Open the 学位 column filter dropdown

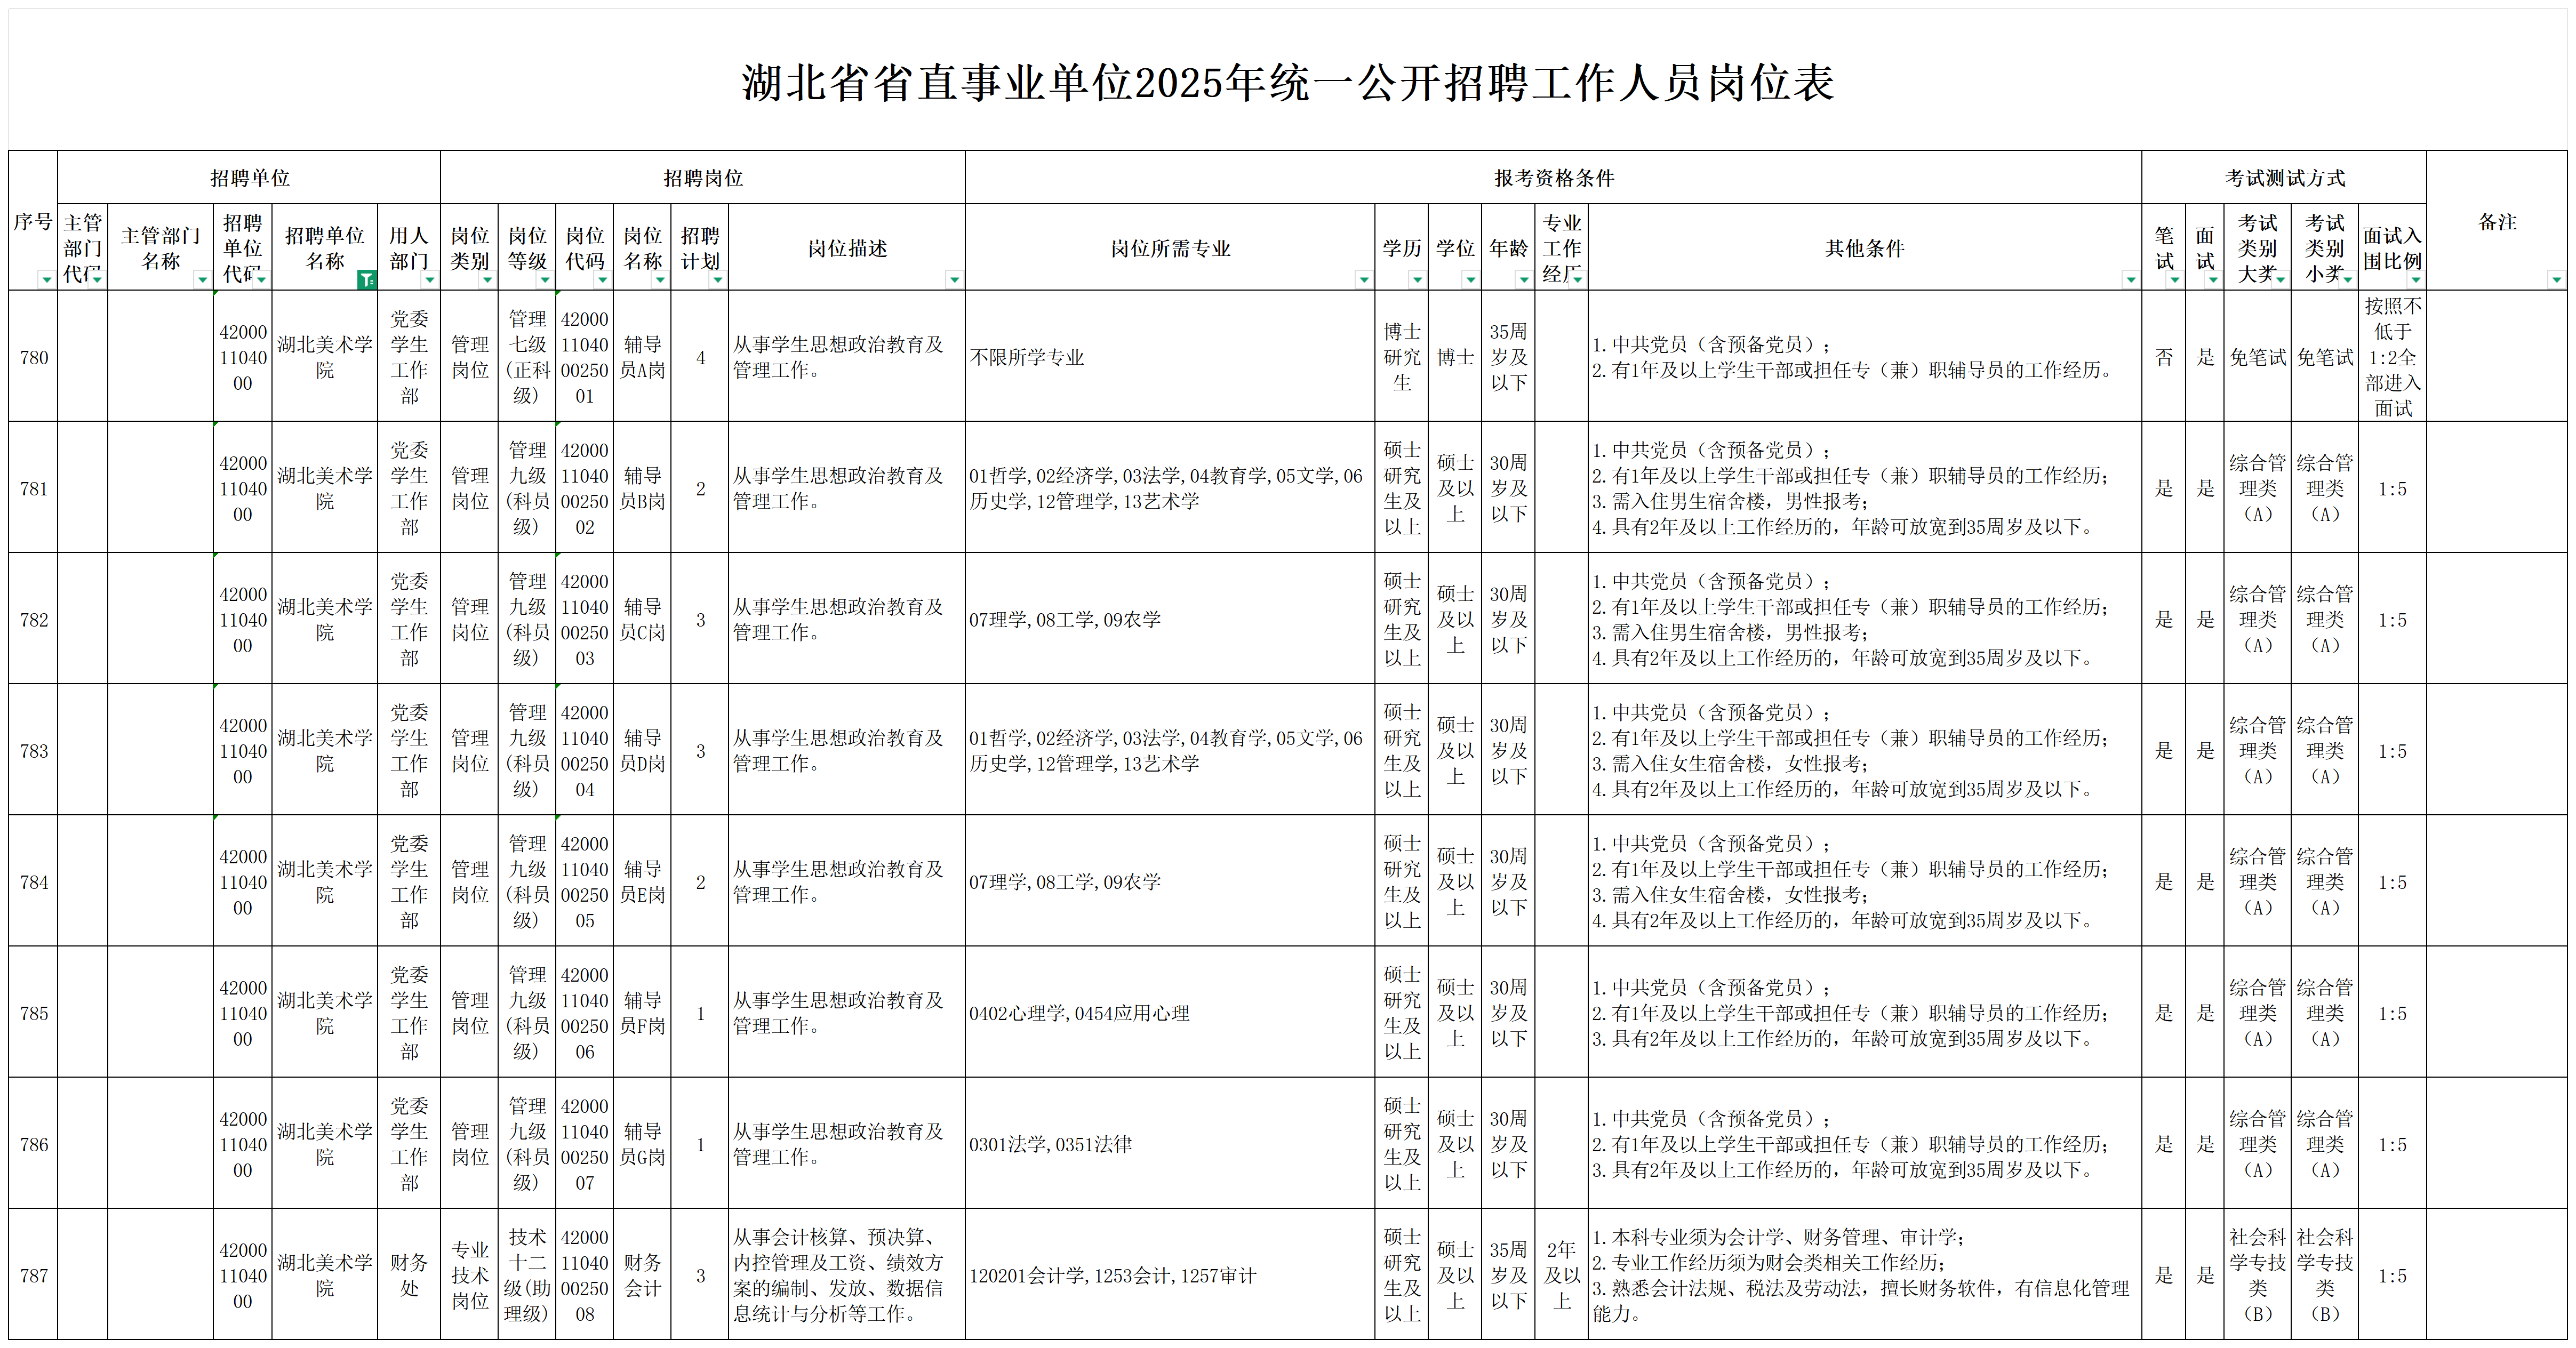(x=1470, y=280)
